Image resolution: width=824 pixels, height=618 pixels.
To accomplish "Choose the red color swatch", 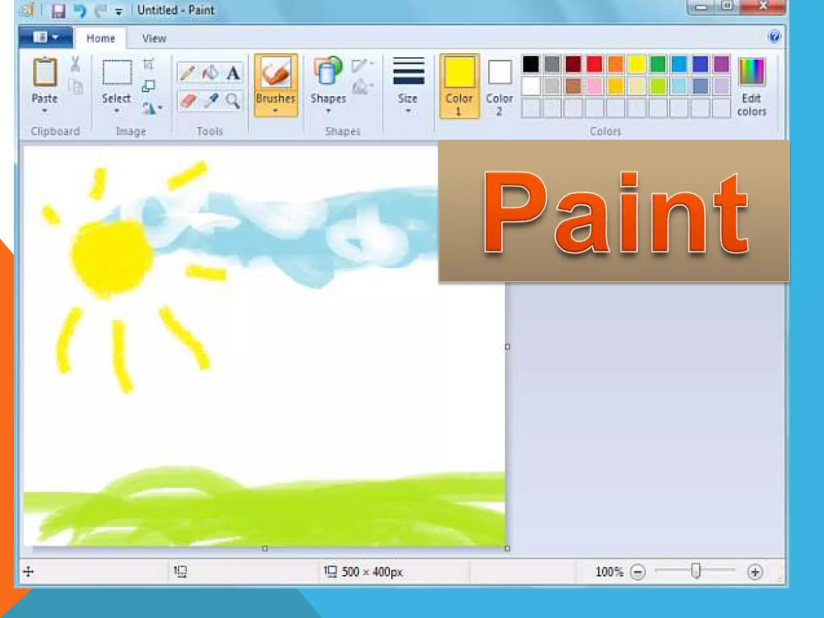I will click(594, 64).
